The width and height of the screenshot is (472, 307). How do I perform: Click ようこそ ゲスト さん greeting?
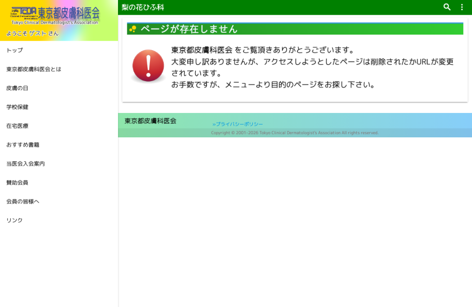tap(32, 33)
